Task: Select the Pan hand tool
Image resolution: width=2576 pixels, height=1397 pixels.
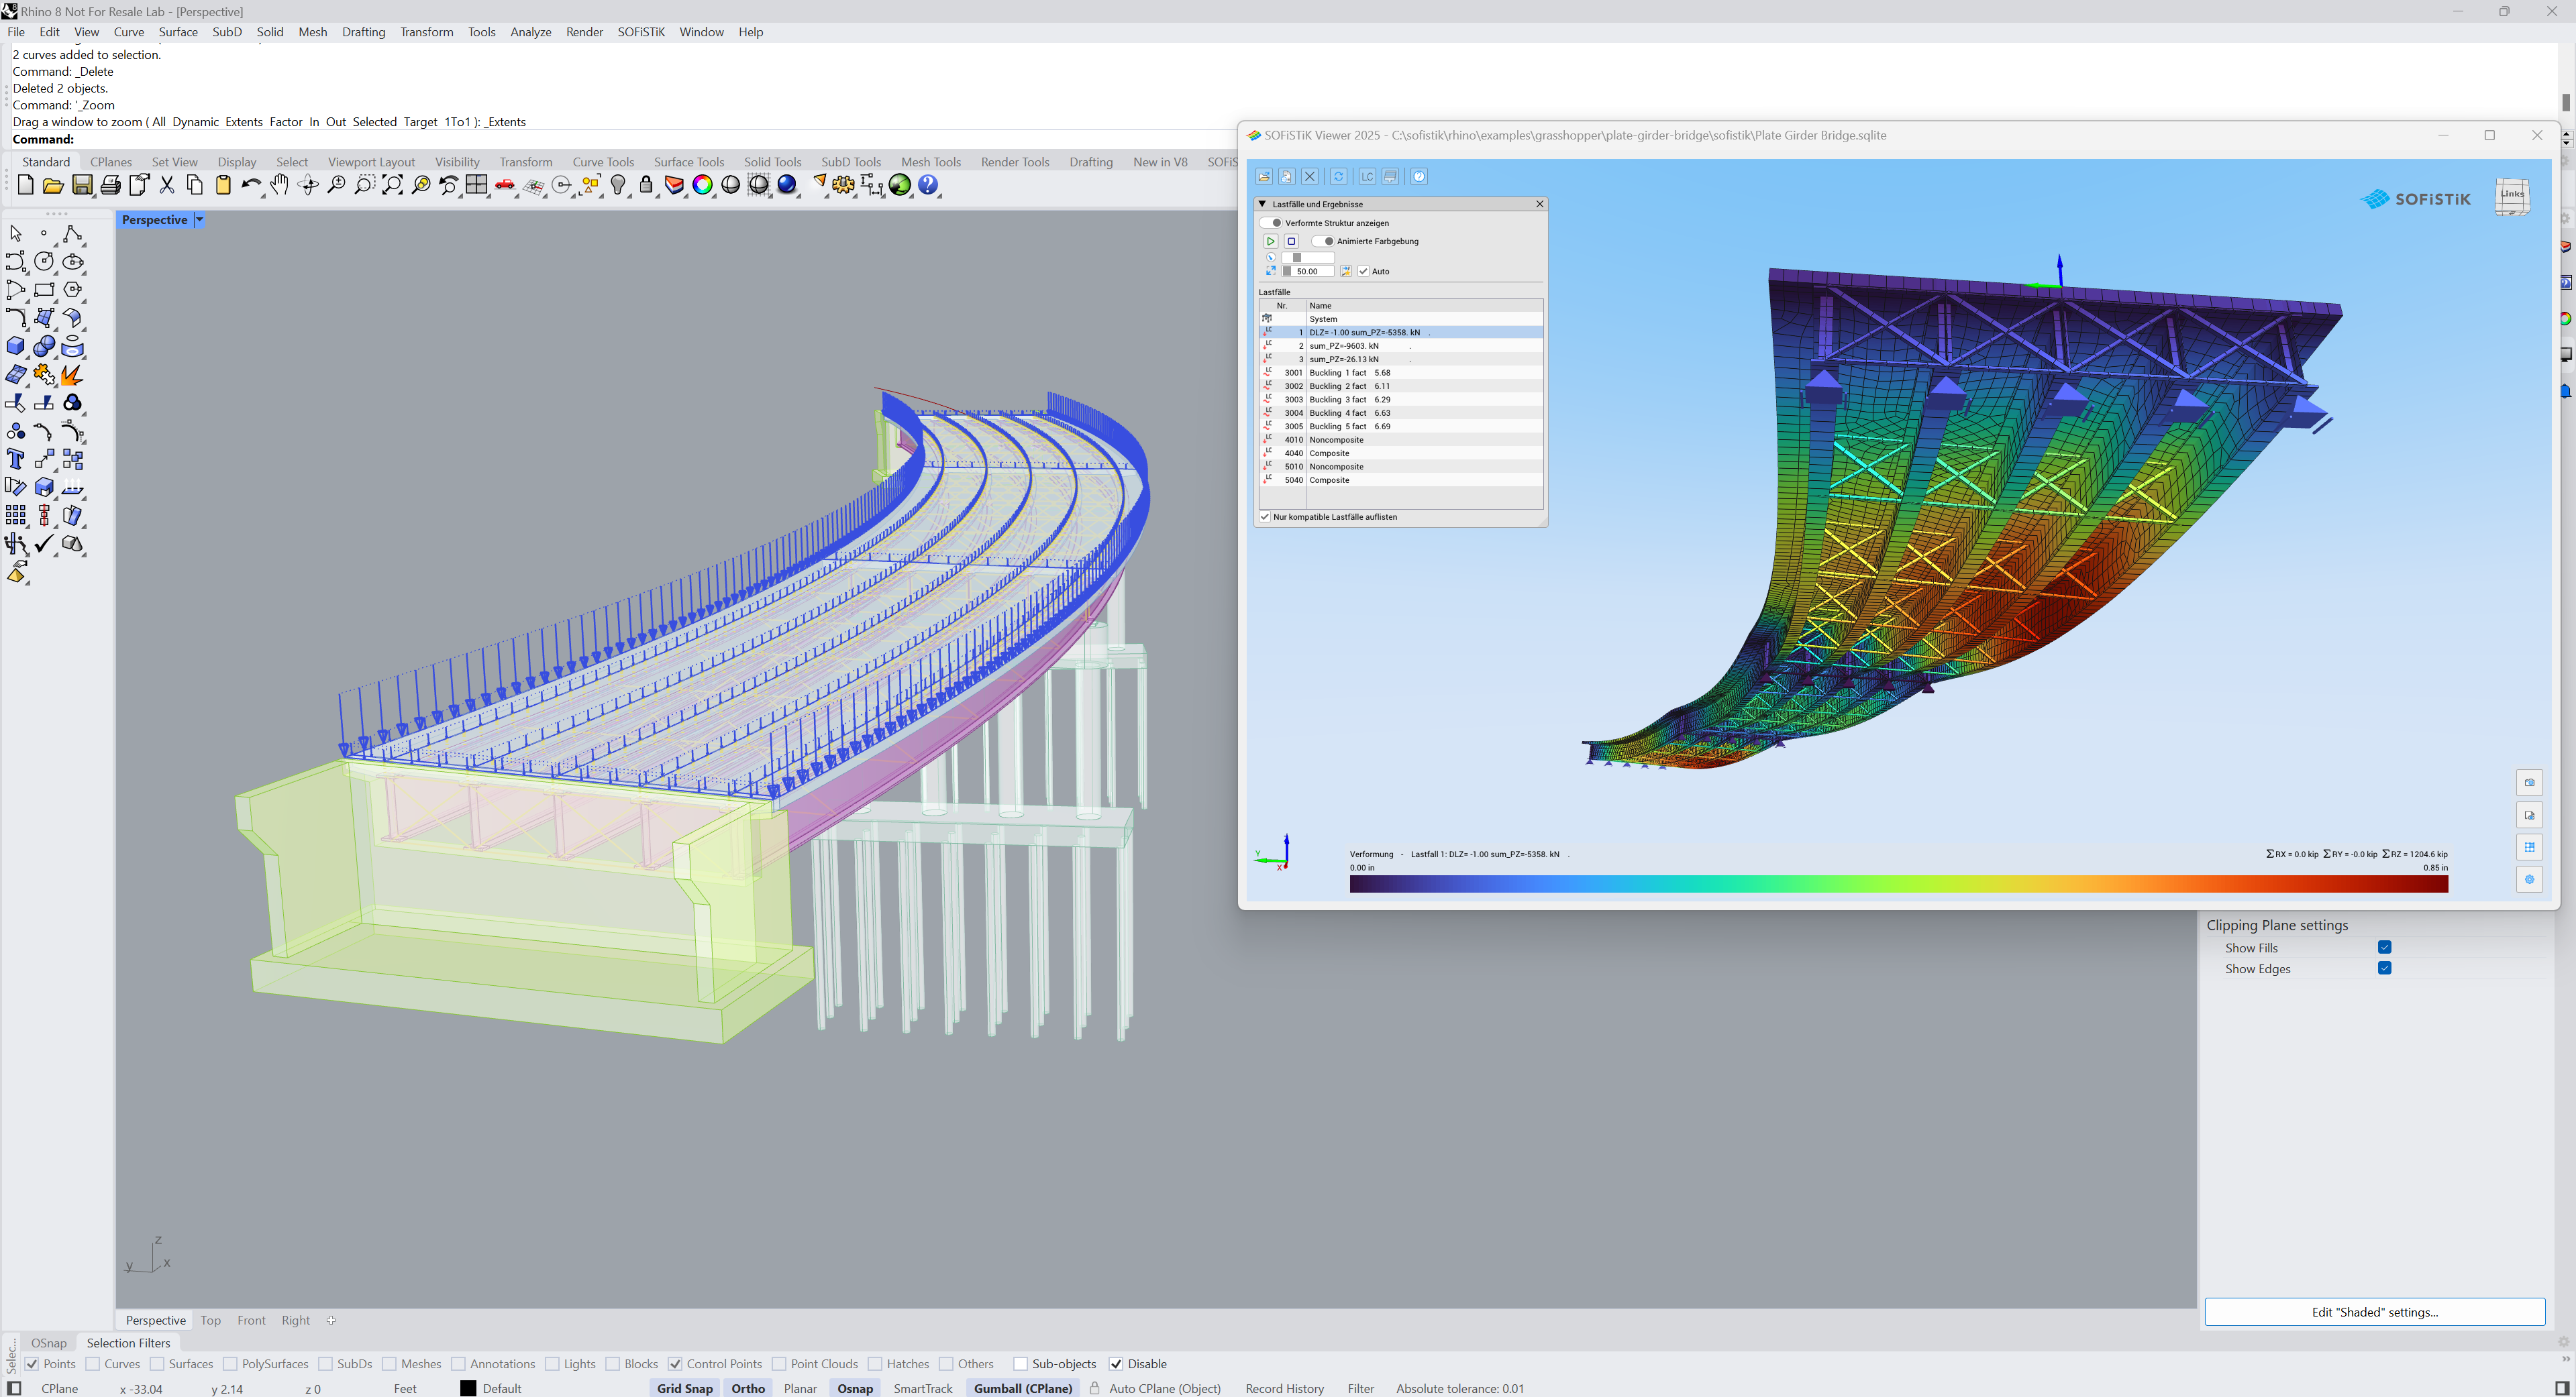Action: click(x=280, y=186)
